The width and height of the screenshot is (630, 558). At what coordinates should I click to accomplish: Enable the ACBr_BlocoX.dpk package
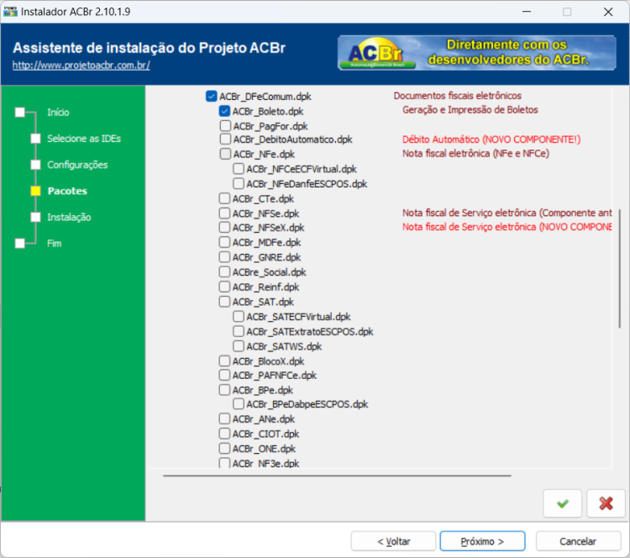pos(224,361)
